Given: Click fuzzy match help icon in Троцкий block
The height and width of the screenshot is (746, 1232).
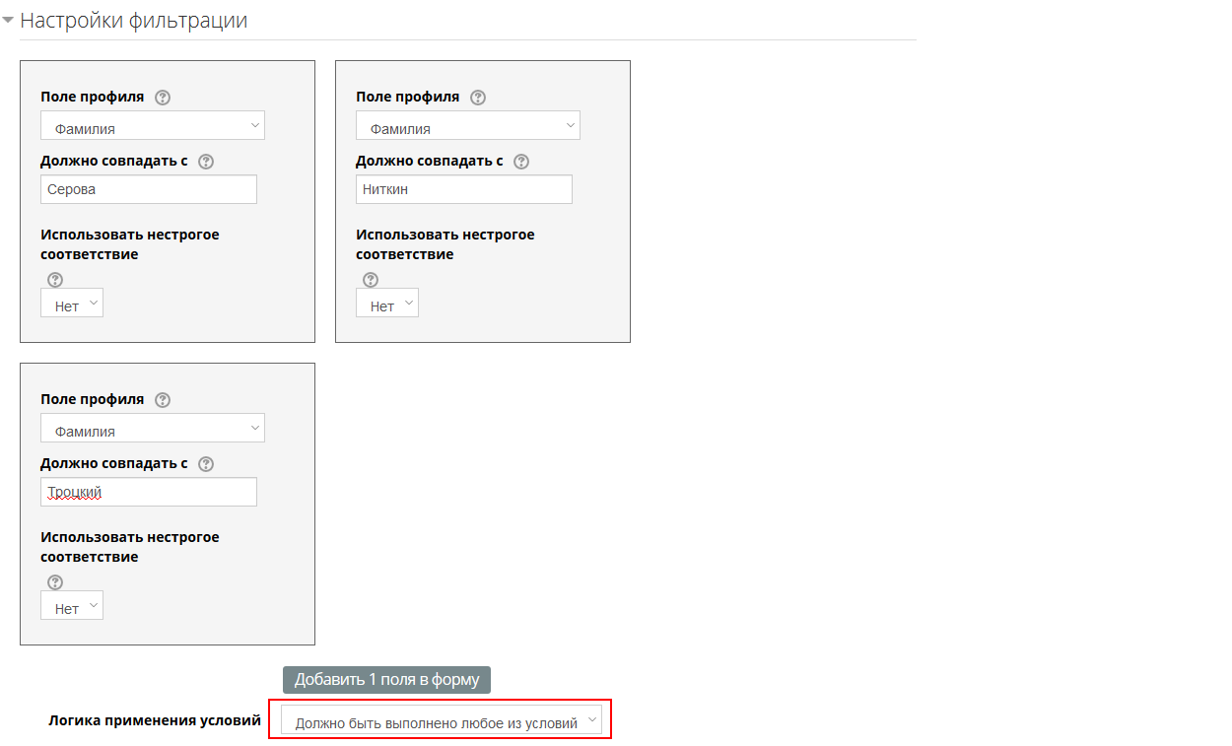Looking at the screenshot, I should [x=55, y=582].
